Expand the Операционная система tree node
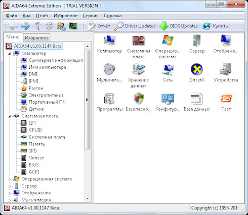The image size is (248, 215). [x=10, y=179]
